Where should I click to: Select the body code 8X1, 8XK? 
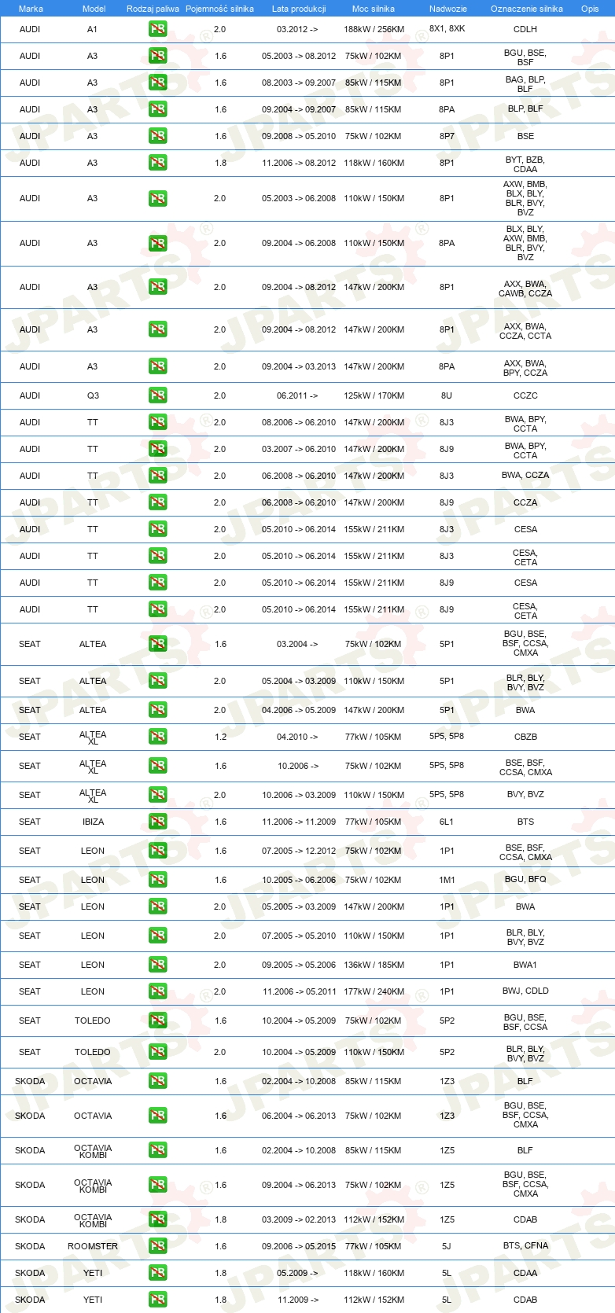447,29
